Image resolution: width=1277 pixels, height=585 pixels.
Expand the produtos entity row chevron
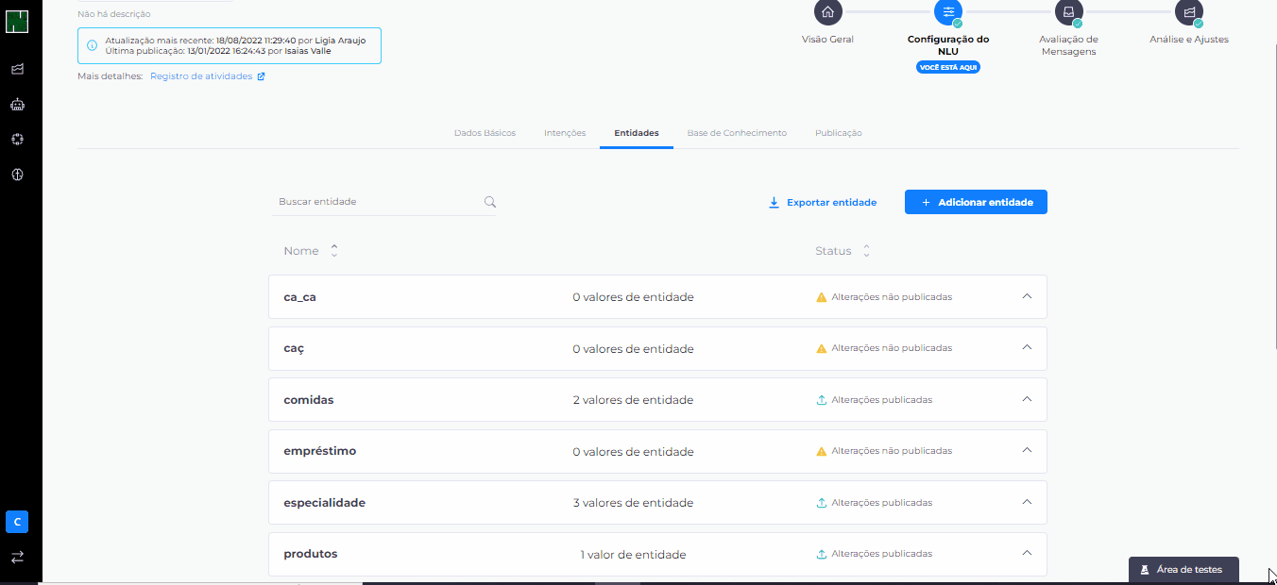[x=1027, y=553]
